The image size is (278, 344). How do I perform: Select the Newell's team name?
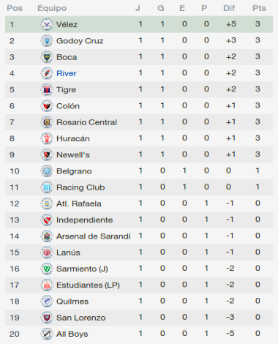pyautogui.click(x=73, y=154)
